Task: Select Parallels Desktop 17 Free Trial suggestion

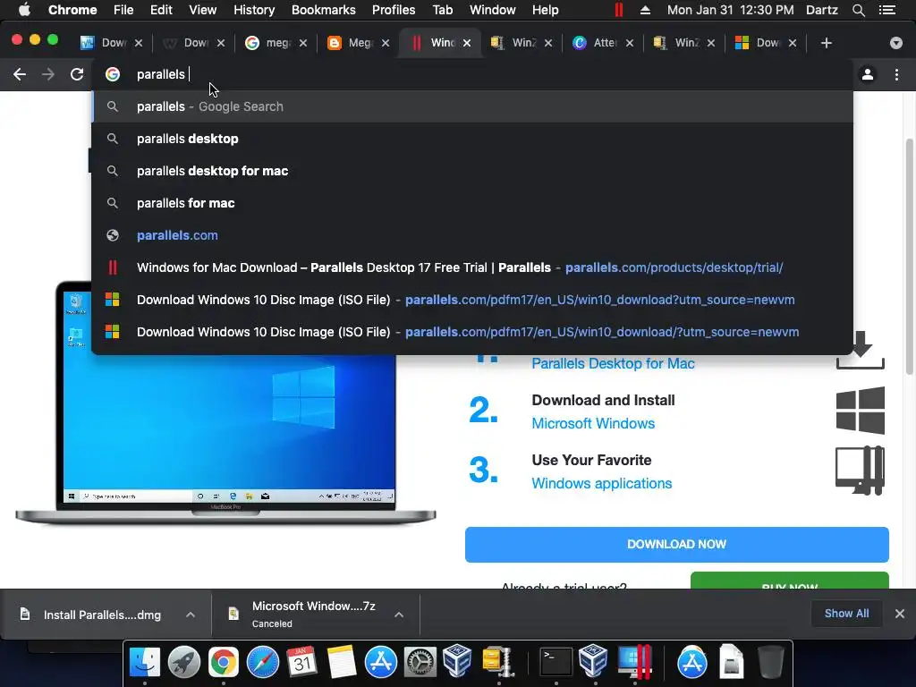Action: tap(472, 267)
